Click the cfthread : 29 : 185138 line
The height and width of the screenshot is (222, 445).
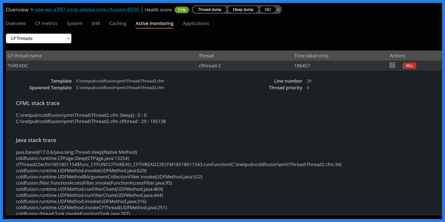pos(91,121)
